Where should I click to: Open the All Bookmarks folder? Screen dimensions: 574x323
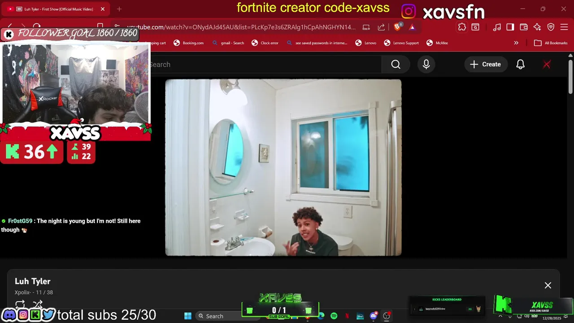pos(551,43)
